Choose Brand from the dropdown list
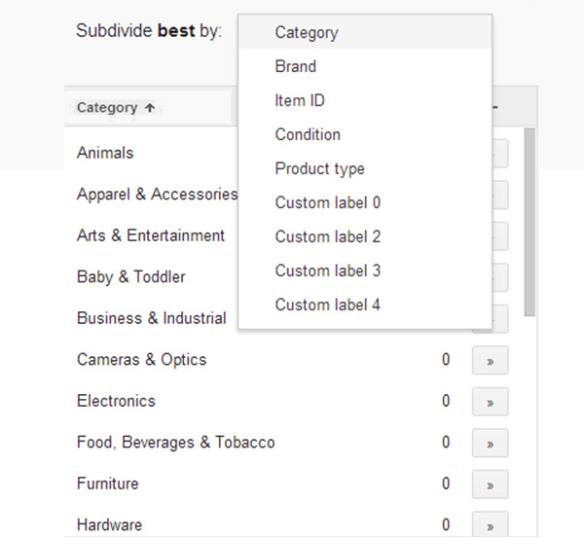 296,66
